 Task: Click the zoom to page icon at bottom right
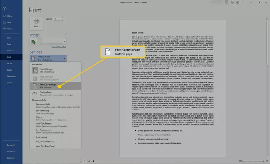click(267, 161)
